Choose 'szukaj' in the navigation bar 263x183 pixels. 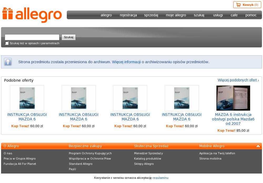coord(199,15)
